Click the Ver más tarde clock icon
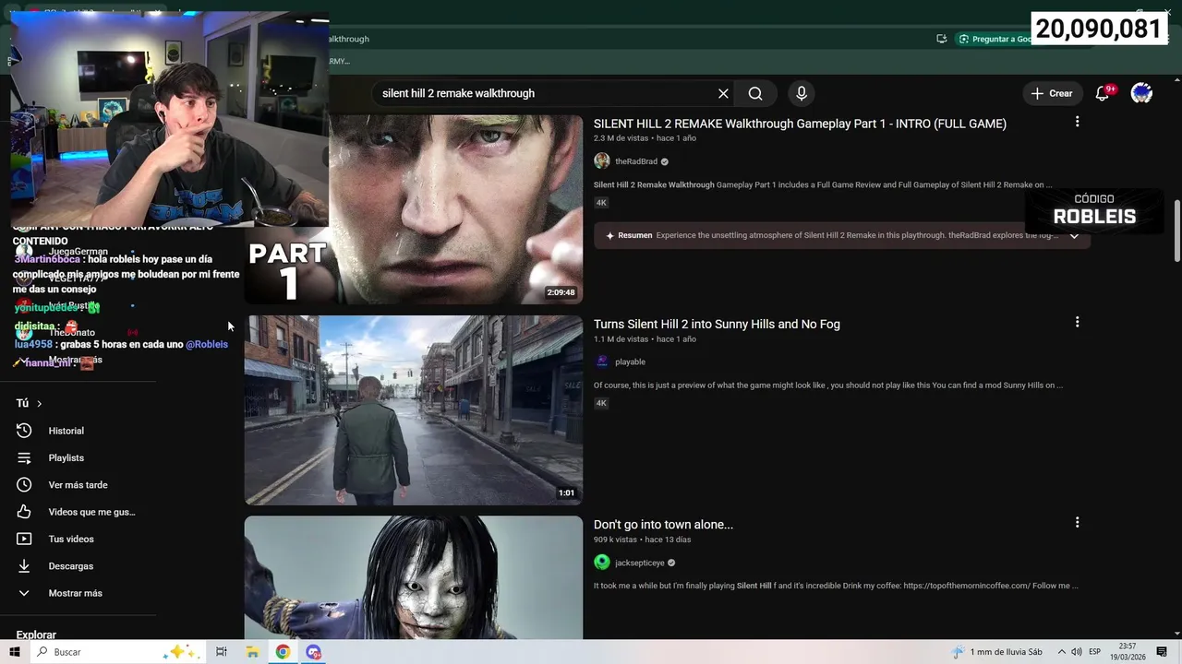Screen dimensions: 1182x664 (24, 484)
